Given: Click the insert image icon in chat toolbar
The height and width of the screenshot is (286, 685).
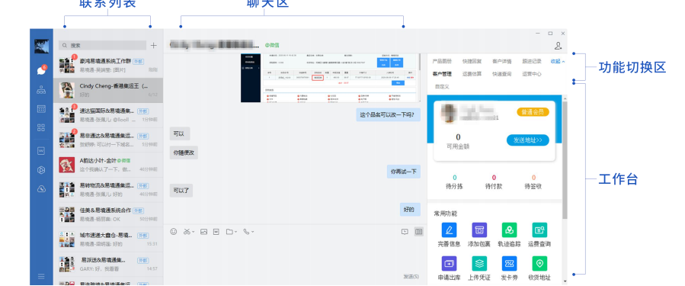Looking at the screenshot, I should click(203, 232).
